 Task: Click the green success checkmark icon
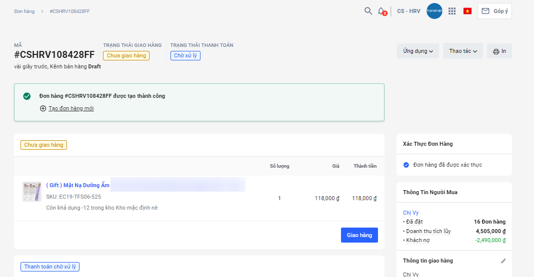(27, 96)
